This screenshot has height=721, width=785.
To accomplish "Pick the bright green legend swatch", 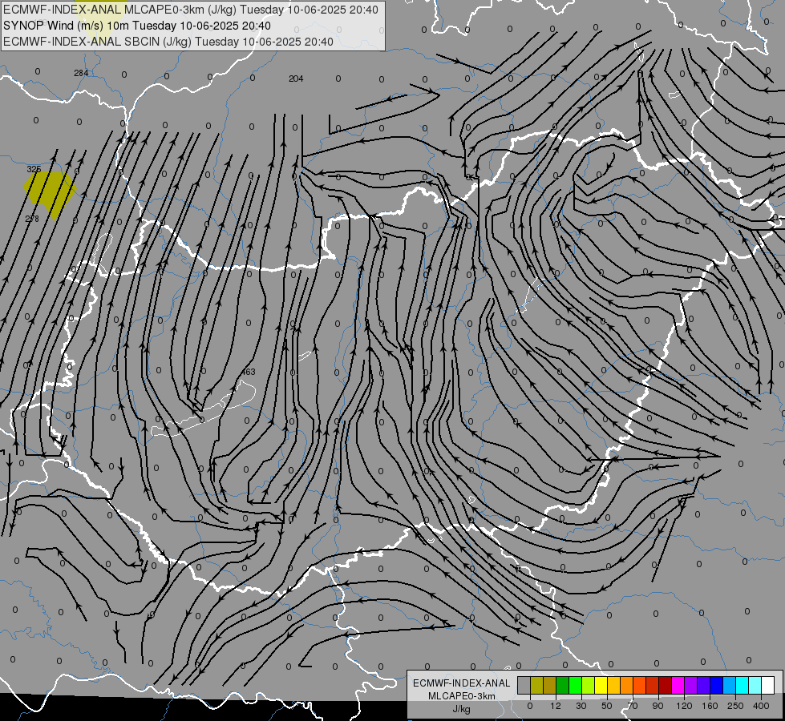I will (x=575, y=685).
